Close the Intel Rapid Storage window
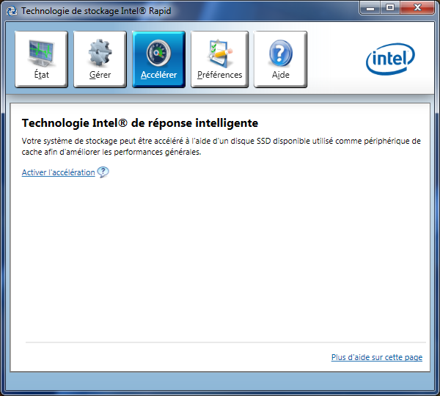Image resolution: width=440 pixels, height=396 pixels. tap(418, 7)
